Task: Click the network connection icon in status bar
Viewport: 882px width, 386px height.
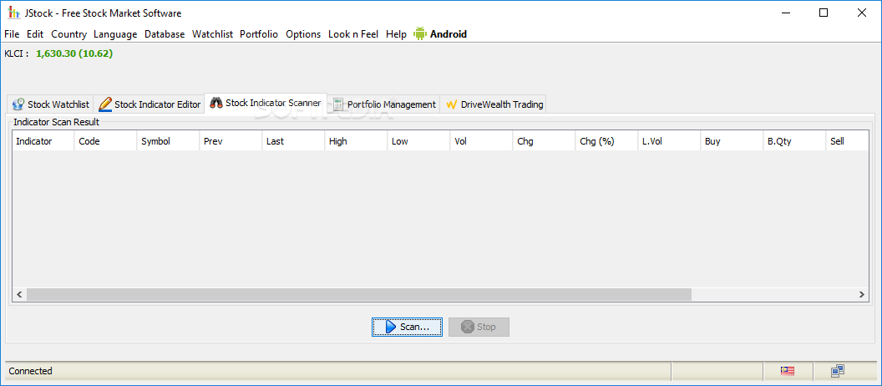Action: (838, 371)
